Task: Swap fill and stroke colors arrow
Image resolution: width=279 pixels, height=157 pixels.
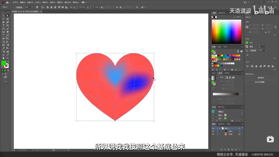Action: pos(8,62)
